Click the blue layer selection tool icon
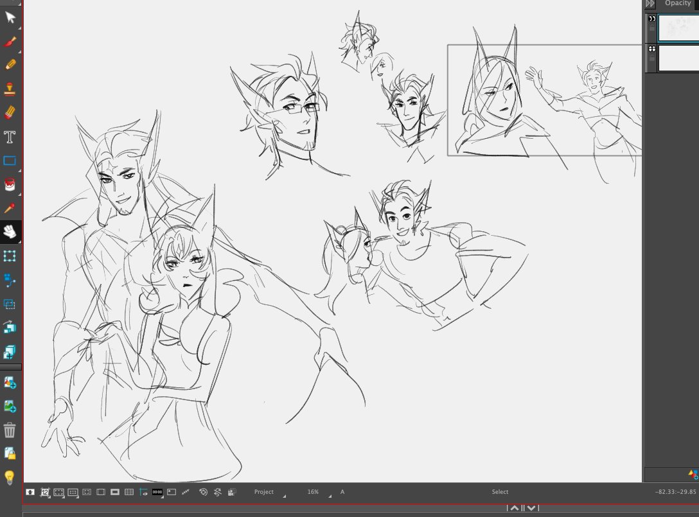Viewport: 699px width, 517px height. (x=10, y=304)
